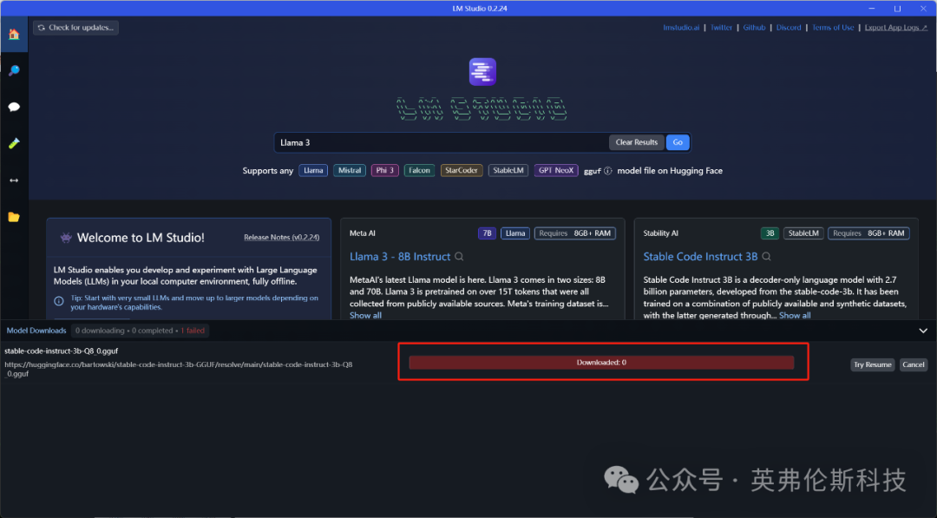Click file name stable-code-instruct-3b-Q8_0.gguf

click(61, 351)
